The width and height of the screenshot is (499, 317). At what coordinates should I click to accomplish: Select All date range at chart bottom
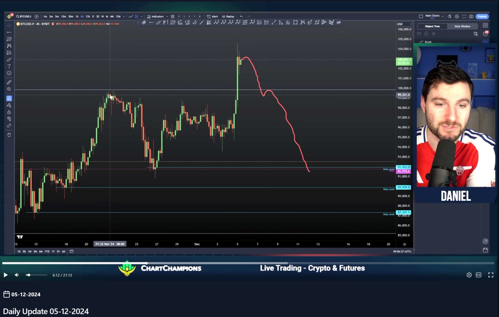click(63, 251)
